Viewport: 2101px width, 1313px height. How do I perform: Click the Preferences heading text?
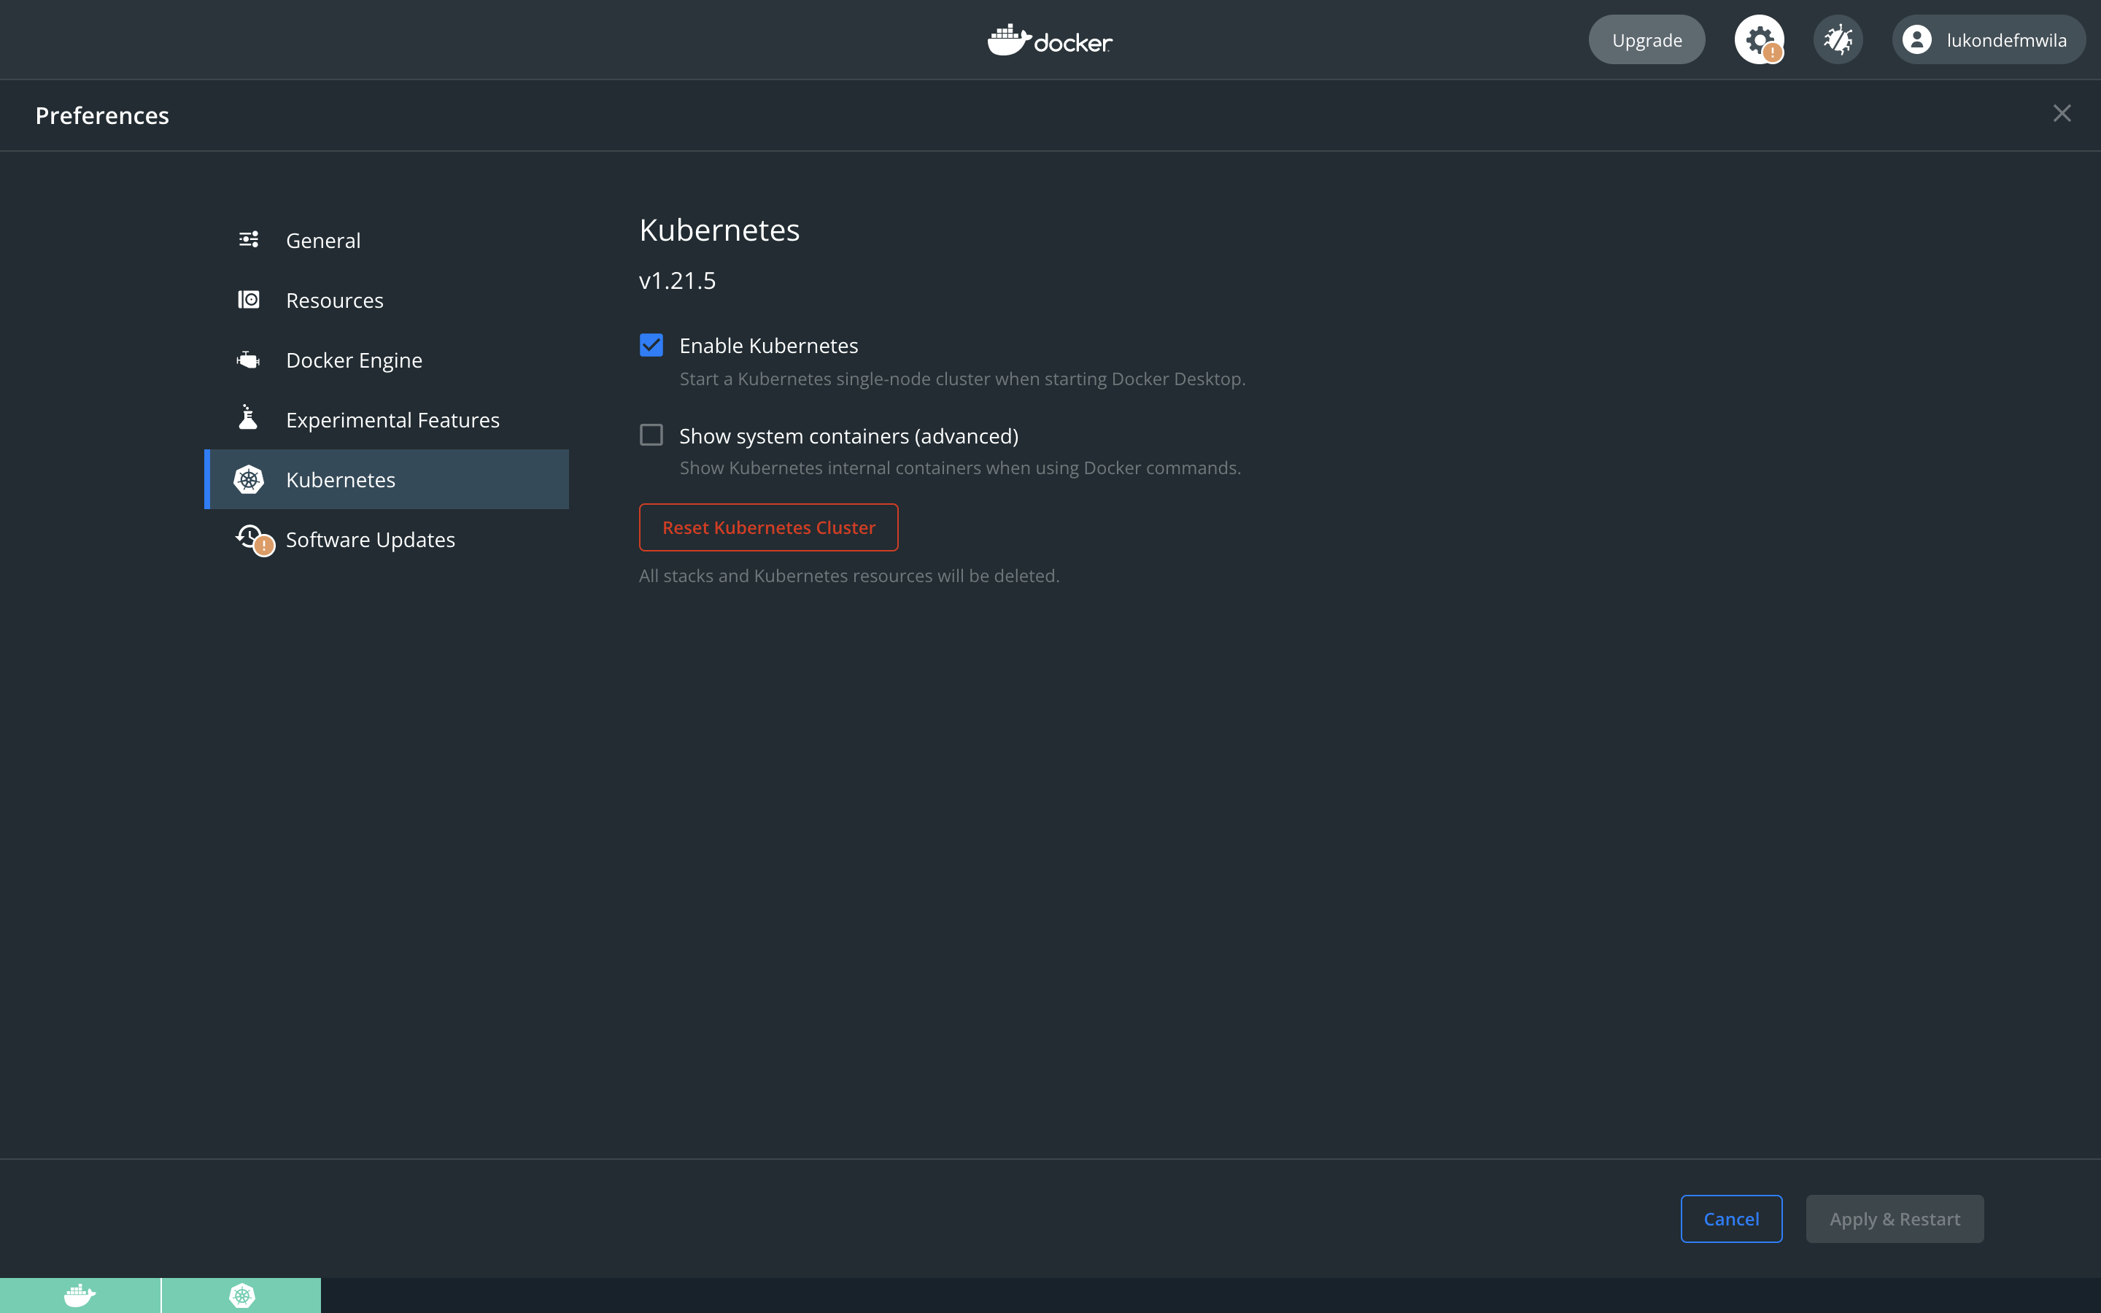click(x=102, y=115)
